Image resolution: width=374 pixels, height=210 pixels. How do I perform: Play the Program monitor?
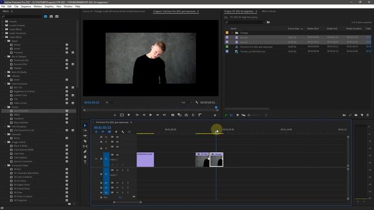[x=151, y=115]
